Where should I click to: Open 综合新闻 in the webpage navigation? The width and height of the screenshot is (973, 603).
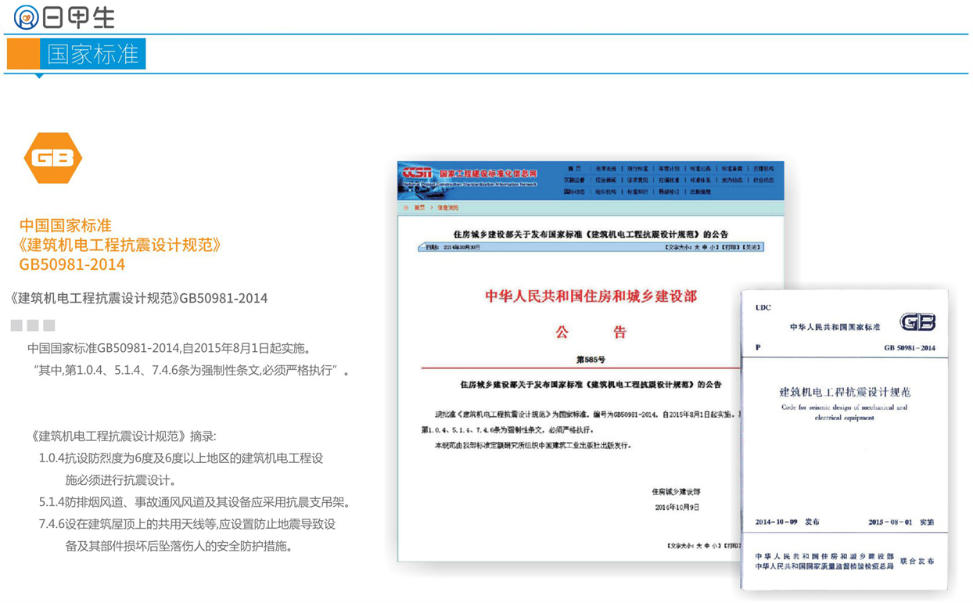[605, 180]
